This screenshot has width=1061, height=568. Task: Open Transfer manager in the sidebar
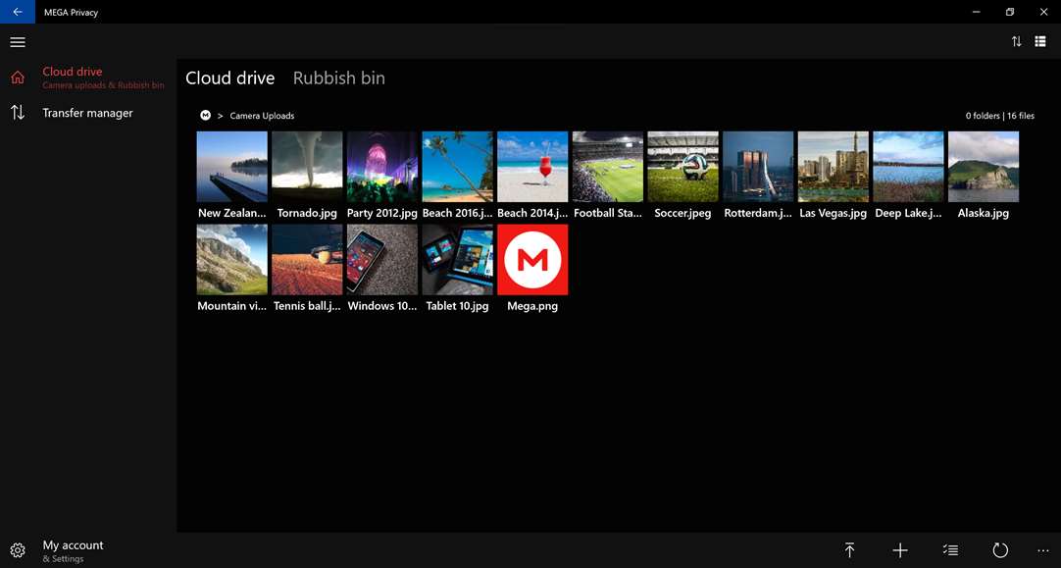[x=88, y=113]
